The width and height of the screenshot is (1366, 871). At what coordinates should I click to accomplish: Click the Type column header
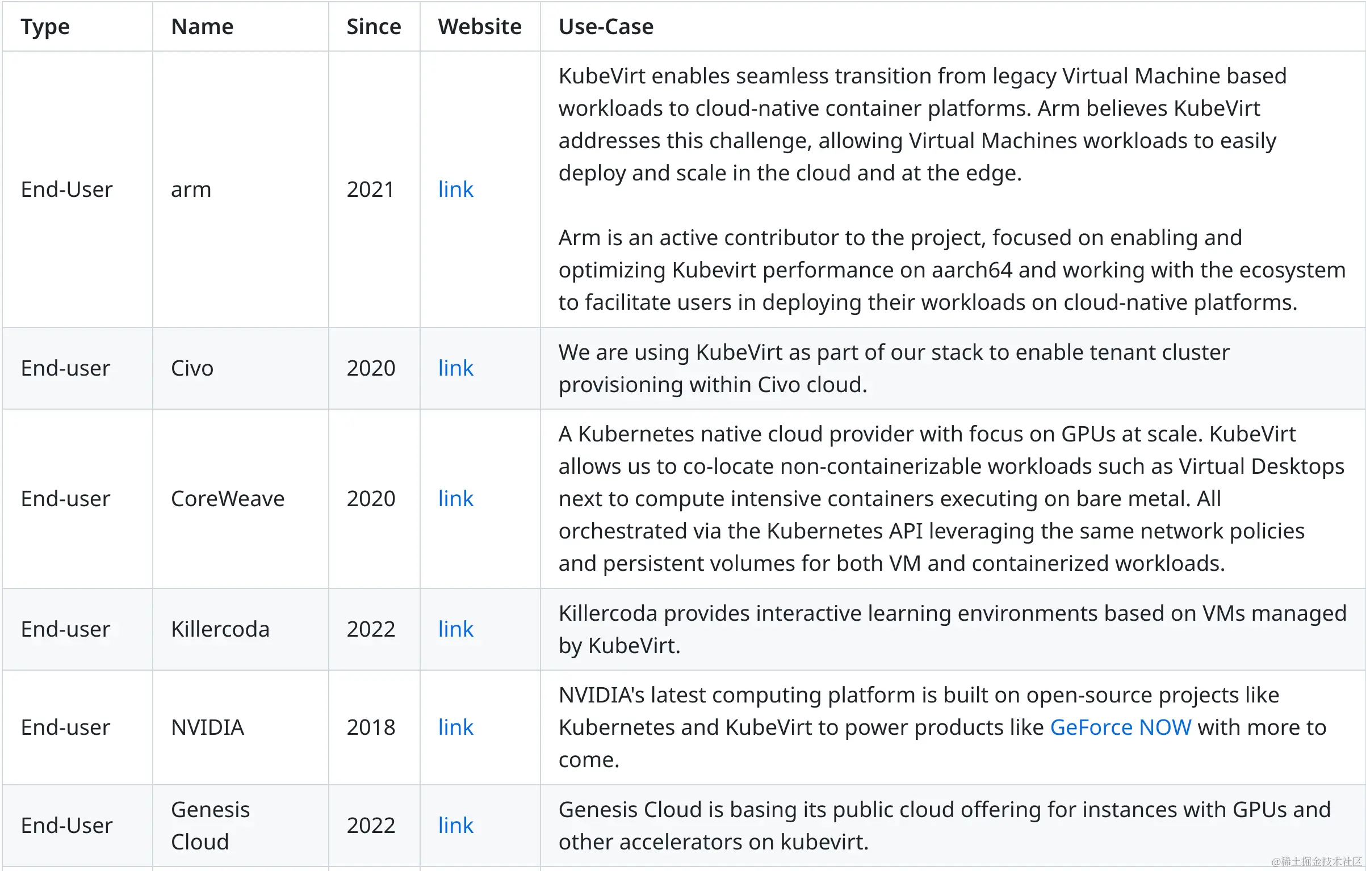45,27
